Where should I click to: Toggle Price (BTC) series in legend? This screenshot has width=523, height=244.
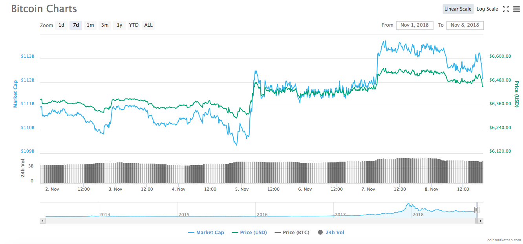[x=292, y=233]
